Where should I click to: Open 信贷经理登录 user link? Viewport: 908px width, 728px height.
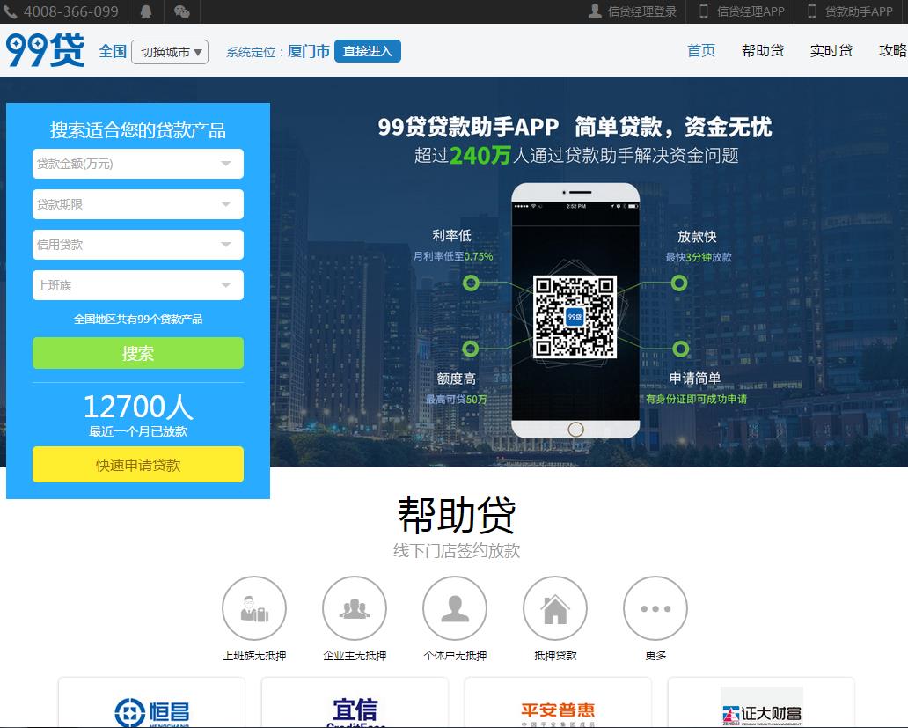click(x=633, y=11)
